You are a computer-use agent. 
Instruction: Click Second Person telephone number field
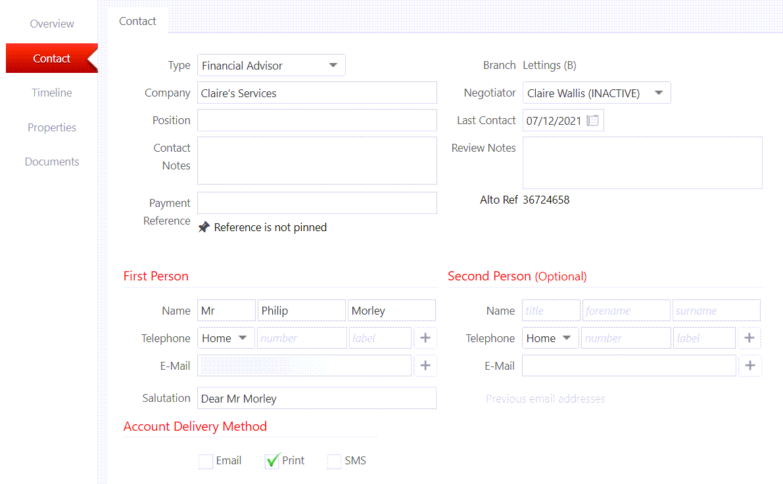[626, 338]
